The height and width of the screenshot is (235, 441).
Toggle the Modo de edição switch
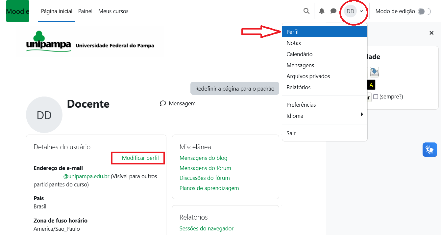coord(424,11)
